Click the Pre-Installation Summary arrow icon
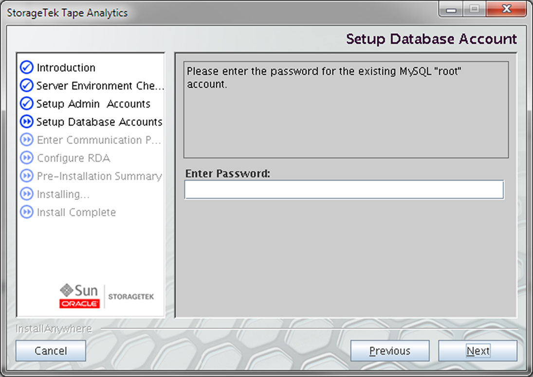This screenshot has height=377, width=533. click(x=26, y=176)
